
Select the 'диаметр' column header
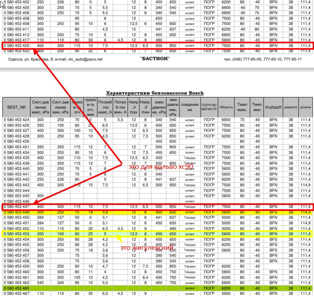[x=291, y=107]
